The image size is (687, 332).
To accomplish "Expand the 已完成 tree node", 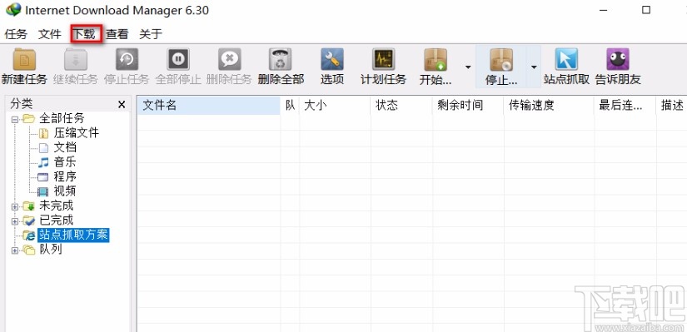I will tap(15, 221).
